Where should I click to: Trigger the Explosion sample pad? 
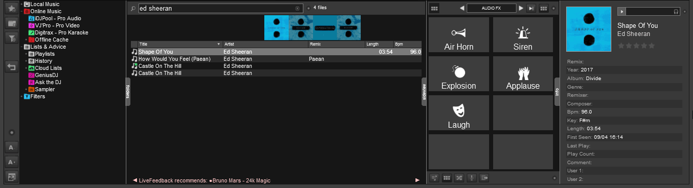[x=459, y=74]
